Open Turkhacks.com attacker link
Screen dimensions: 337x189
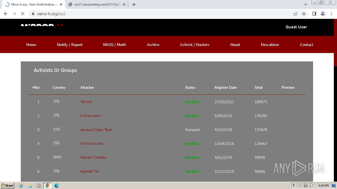pos(92,143)
